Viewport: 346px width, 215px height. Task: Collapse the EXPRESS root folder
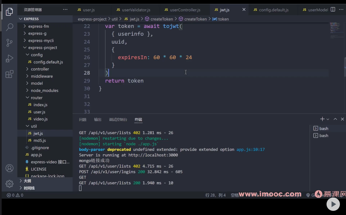point(45,19)
